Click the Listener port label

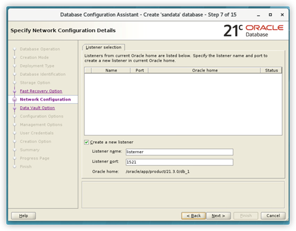point(105,161)
